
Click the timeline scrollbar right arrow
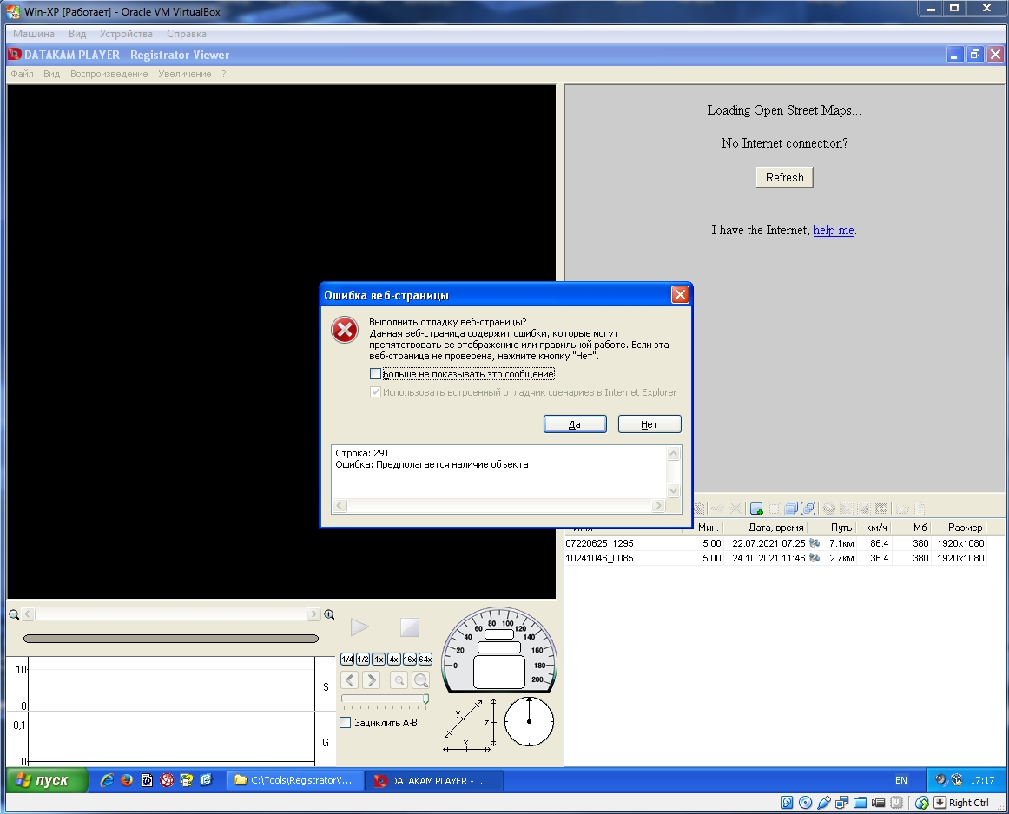point(313,614)
